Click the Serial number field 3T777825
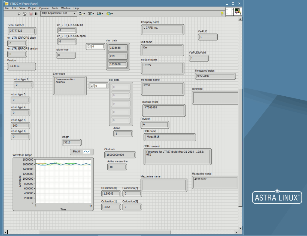 [x=22, y=31]
